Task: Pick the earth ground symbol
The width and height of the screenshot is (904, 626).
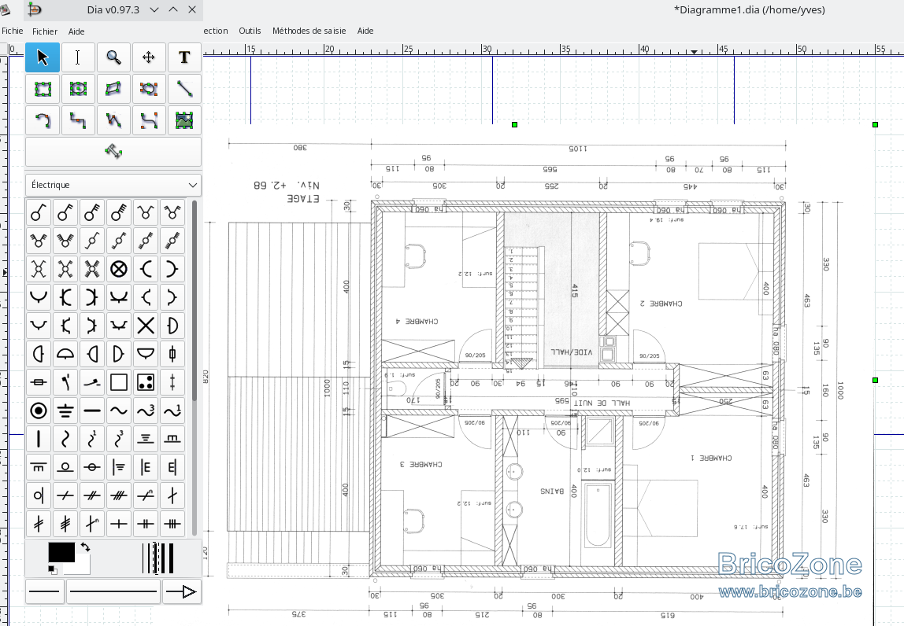Action: (x=65, y=410)
